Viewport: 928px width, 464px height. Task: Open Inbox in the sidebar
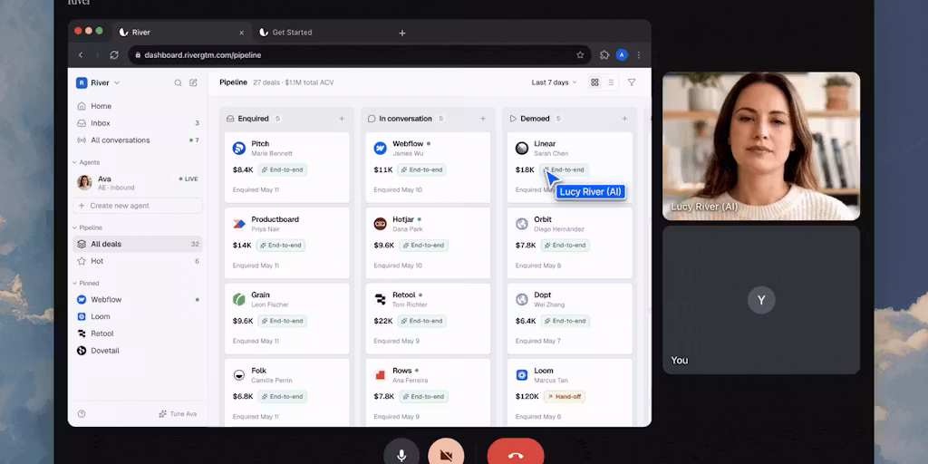click(x=138, y=123)
